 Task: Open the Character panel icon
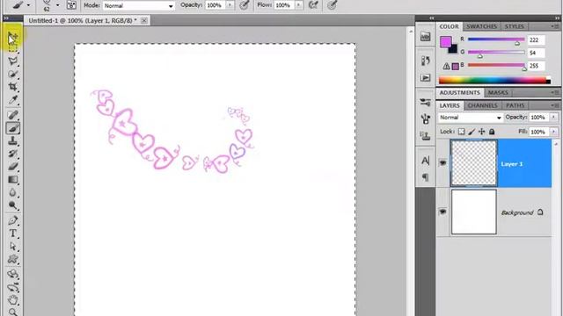(426, 160)
